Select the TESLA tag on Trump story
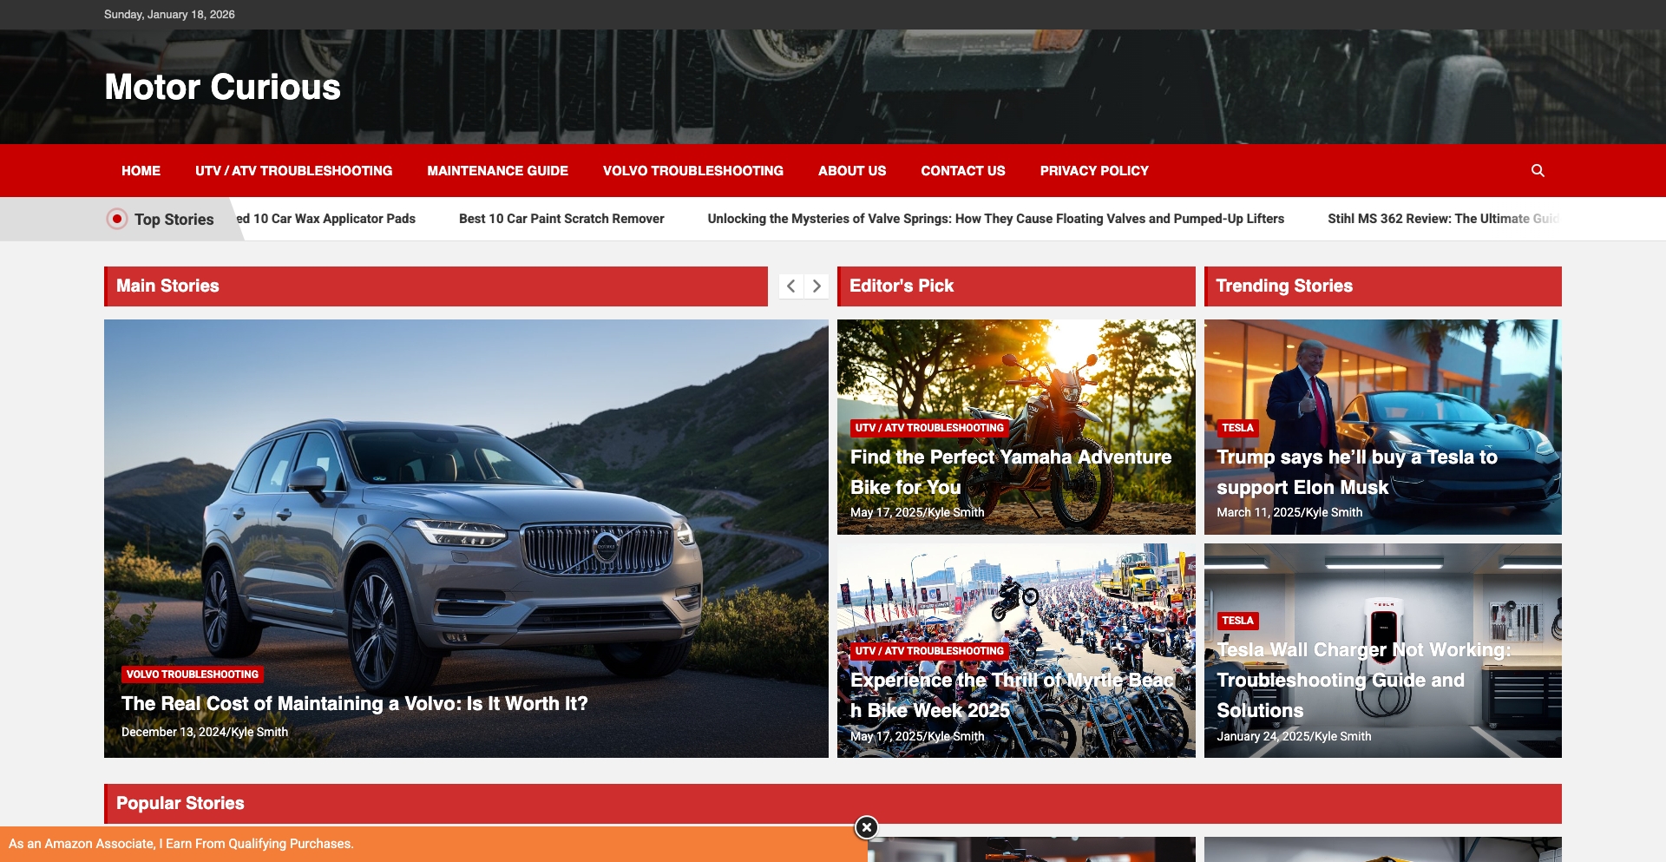Viewport: 1666px width, 862px height. [x=1237, y=428]
